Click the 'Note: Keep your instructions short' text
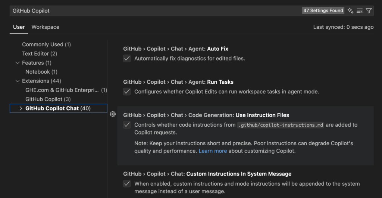Viewport: 382px width, 198px height. [244, 147]
